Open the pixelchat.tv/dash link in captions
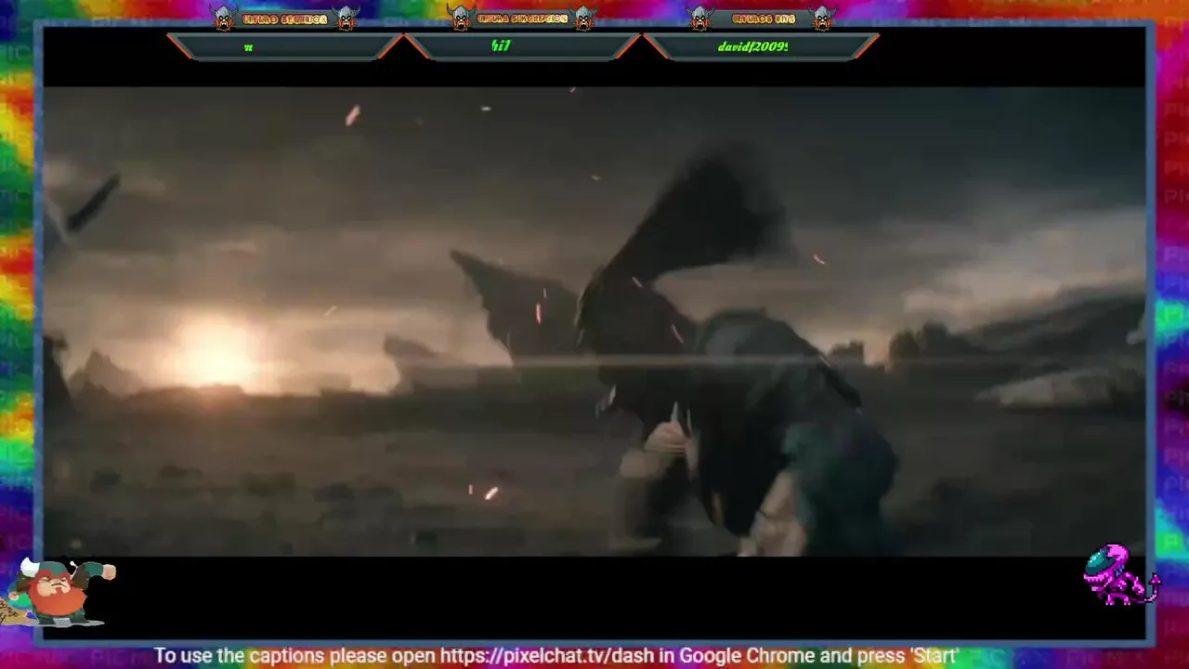The width and height of the screenshot is (1189, 669). (x=547, y=656)
